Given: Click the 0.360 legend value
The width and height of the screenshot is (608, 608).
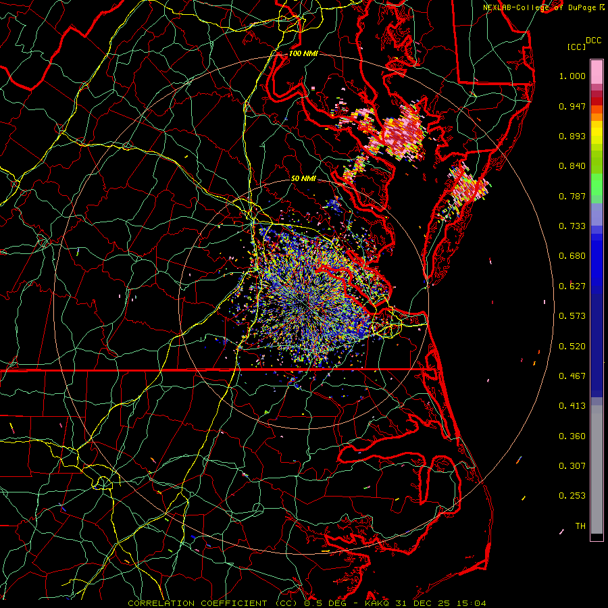Looking at the screenshot, I should (572, 436).
